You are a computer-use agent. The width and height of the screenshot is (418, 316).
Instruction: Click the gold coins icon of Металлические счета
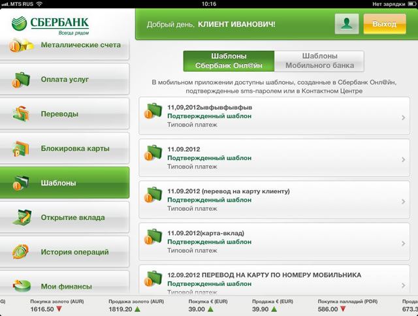[x=22, y=45]
